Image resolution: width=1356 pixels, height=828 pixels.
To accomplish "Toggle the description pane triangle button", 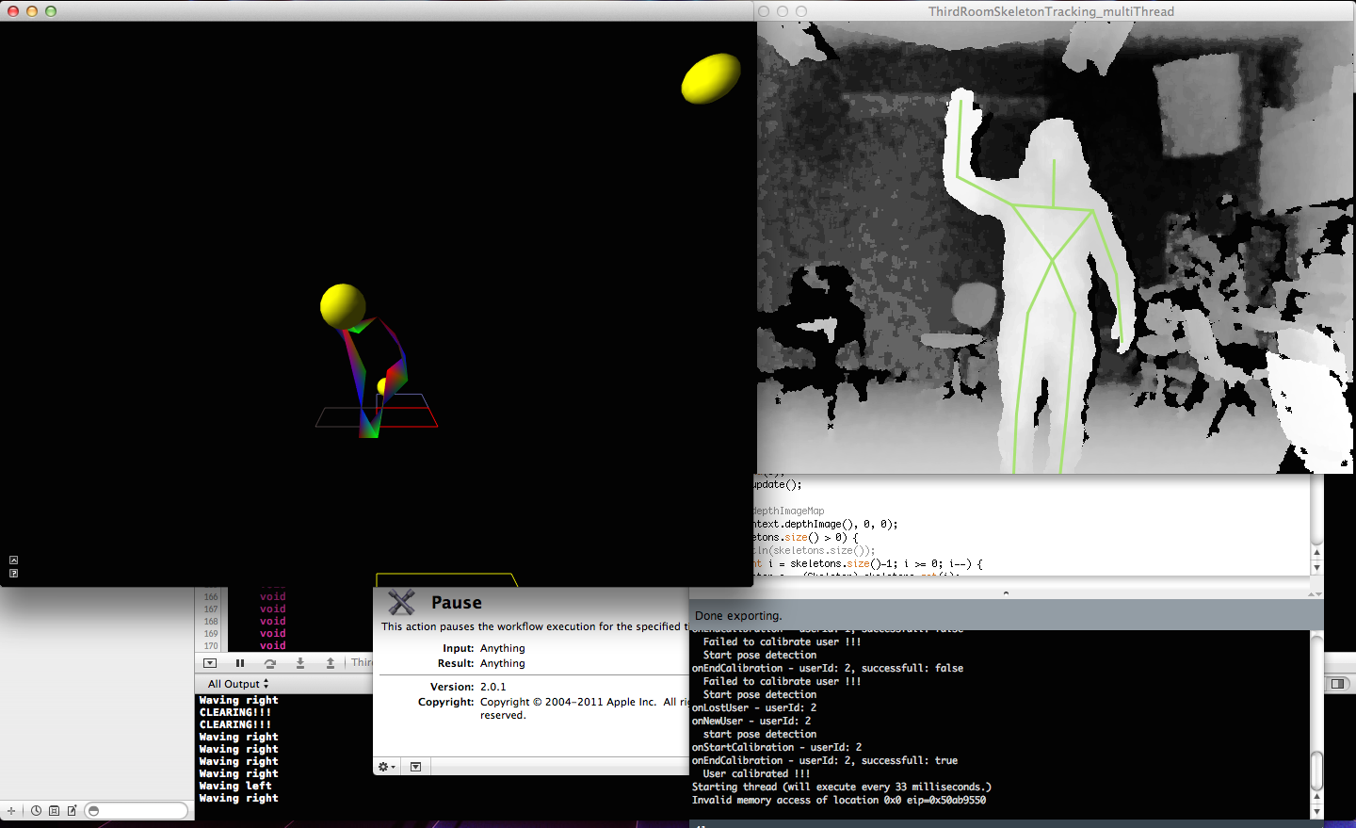I will pos(415,767).
